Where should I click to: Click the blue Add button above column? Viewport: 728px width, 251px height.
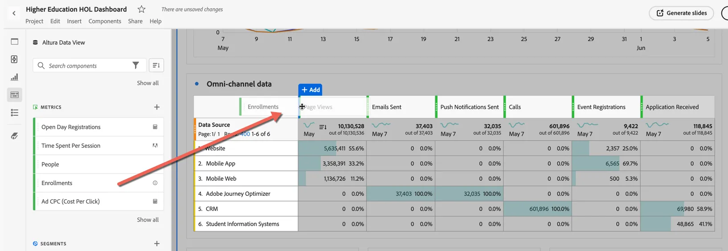click(x=310, y=89)
